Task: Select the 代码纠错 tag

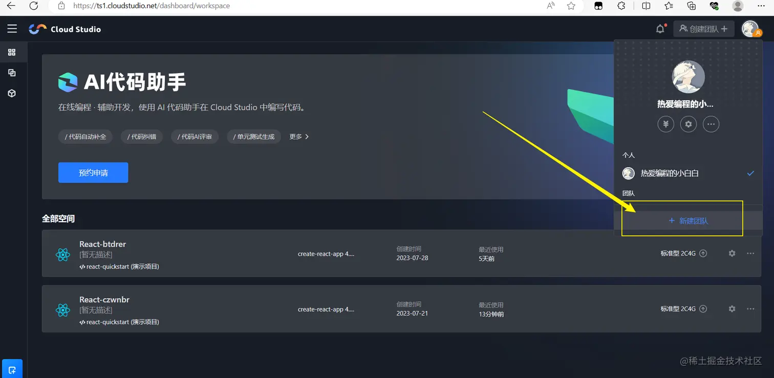Action: [142, 137]
